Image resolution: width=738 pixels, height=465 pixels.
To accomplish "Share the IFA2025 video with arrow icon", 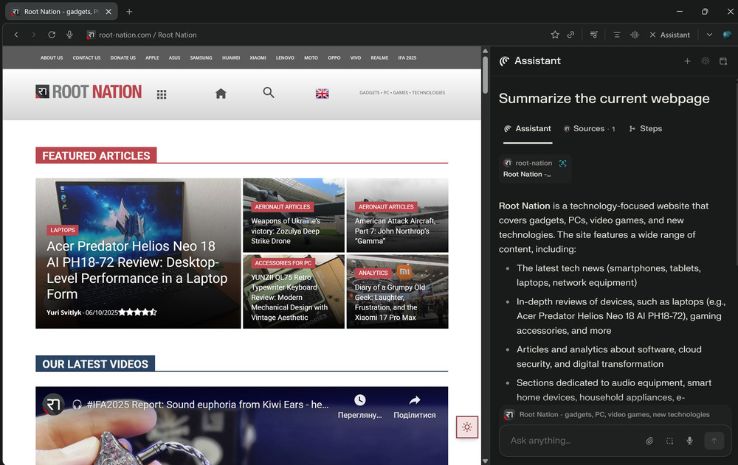I will point(415,401).
